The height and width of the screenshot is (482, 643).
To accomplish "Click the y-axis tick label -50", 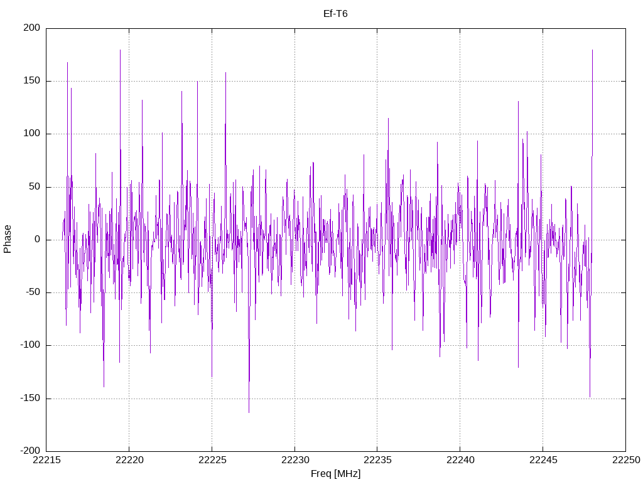I will tap(33, 292).
